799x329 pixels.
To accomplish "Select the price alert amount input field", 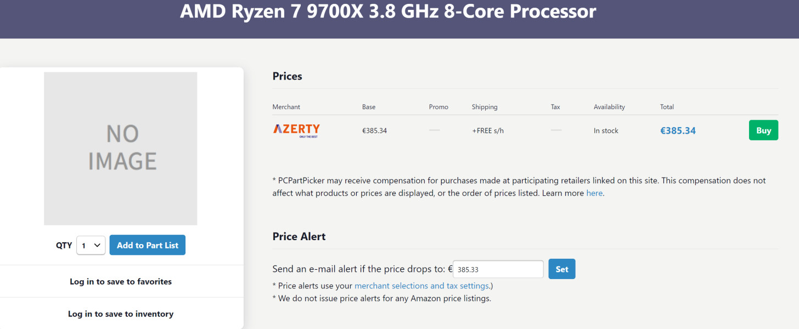I will [497, 269].
